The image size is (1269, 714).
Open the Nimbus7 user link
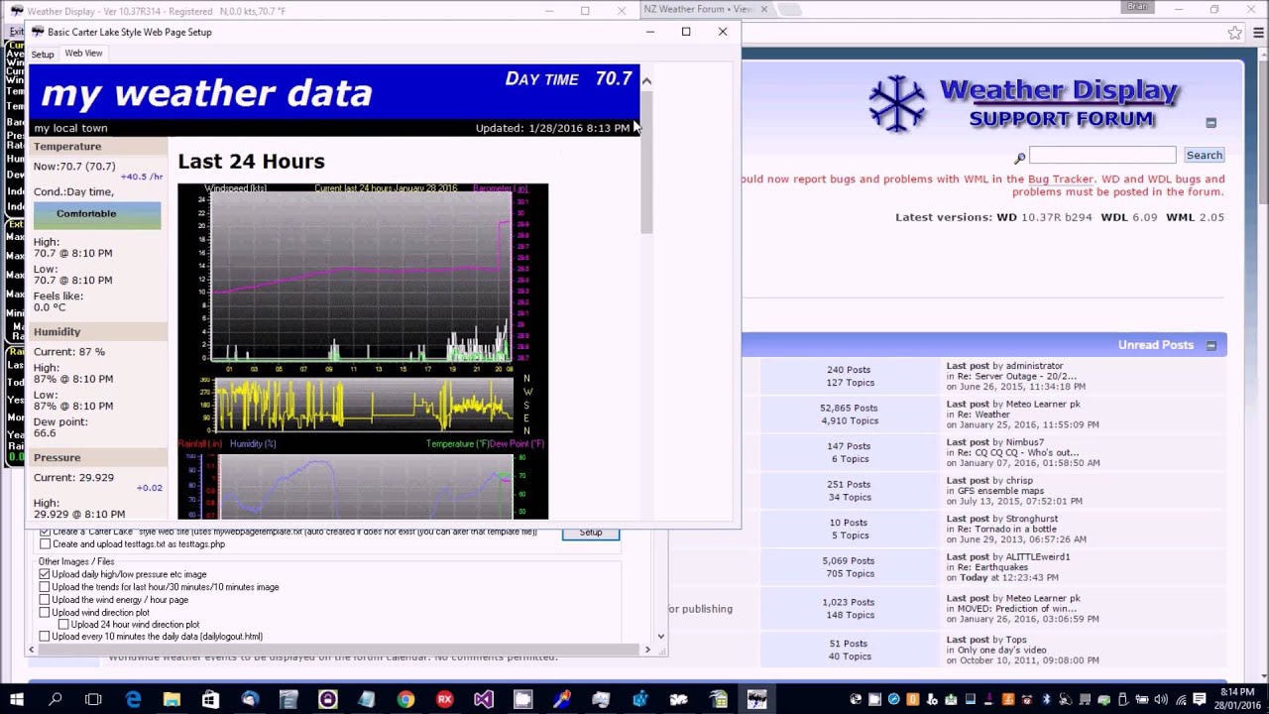click(x=1025, y=442)
